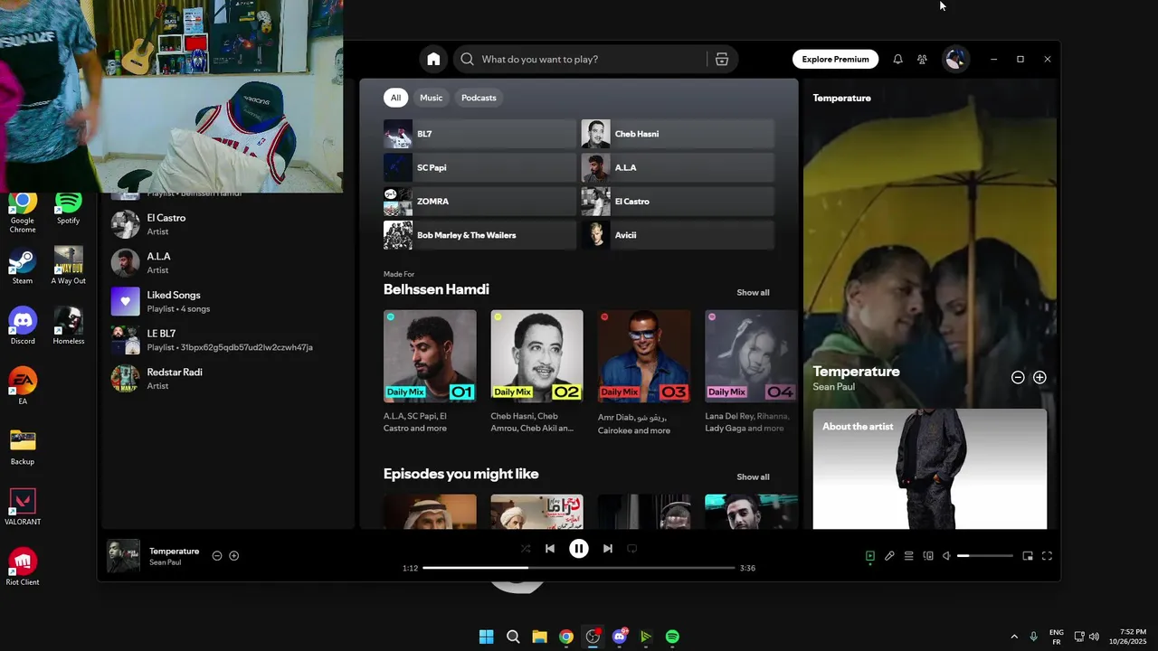The width and height of the screenshot is (1158, 651).
Task: Open Daily Mix 01 card
Action: coord(430,373)
